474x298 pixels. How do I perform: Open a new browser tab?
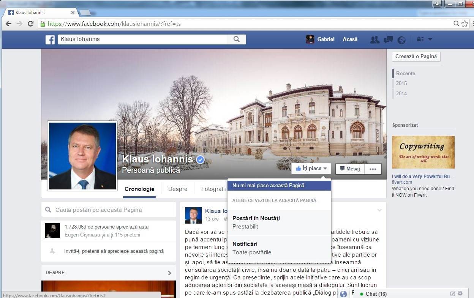[x=85, y=13]
